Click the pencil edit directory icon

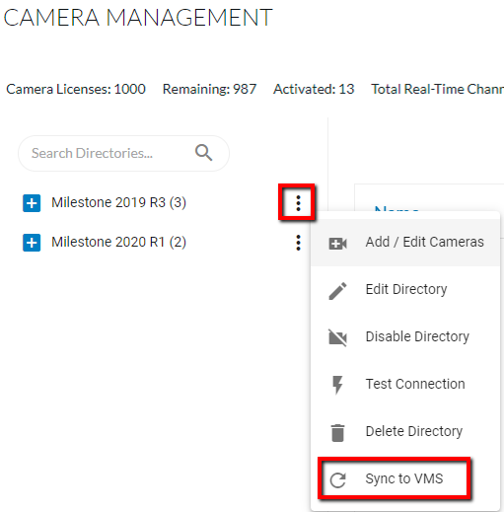pos(337,291)
